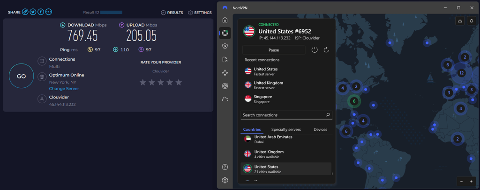480x190 pixels.
Task: Click the 205.05 upload speed value
Action: click(x=142, y=35)
